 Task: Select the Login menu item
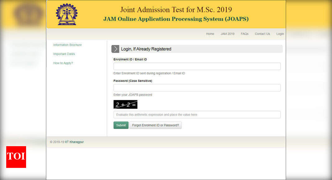click(x=280, y=34)
